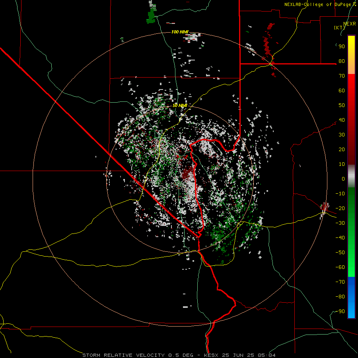Click the 05:04 timestamp text
This screenshot has width=358, height=358.
tap(267, 355)
